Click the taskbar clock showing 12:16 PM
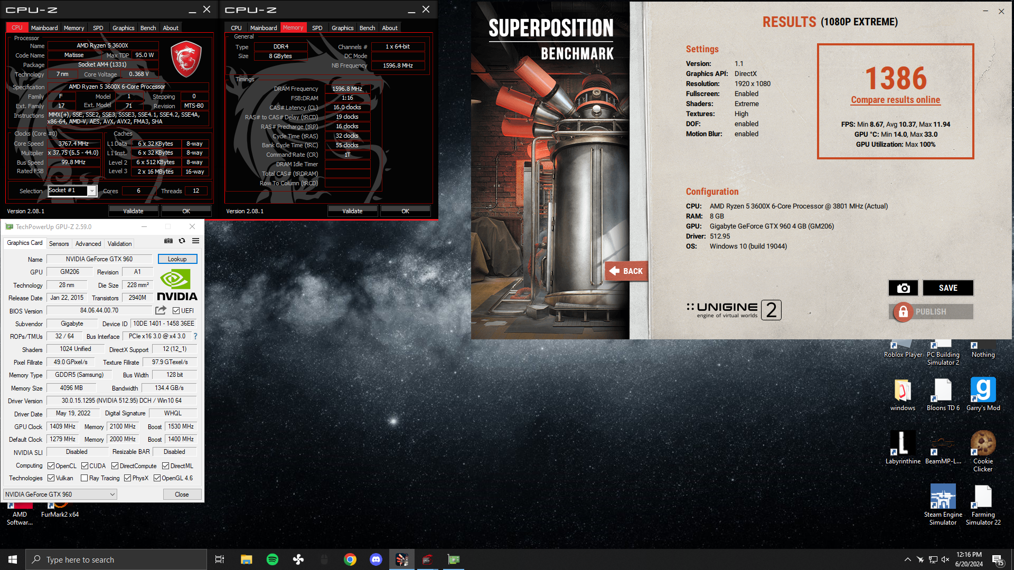The height and width of the screenshot is (570, 1014). click(x=969, y=559)
